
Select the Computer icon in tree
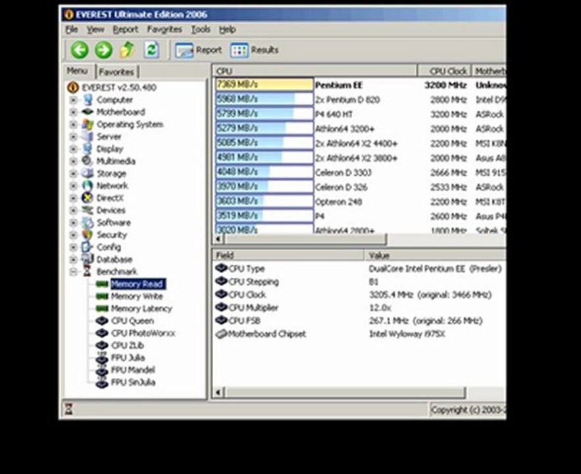tap(88, 99)
